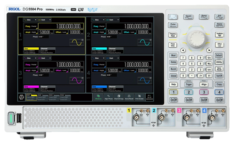234x145 pixels.
Task: Switch Freq / Period in channel 1 panel
Action: tap(31, 26)
